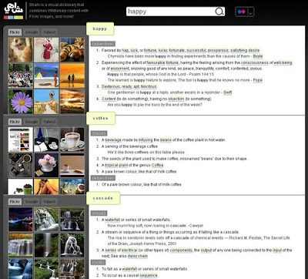Follow the 'well-being' link
This screenshot has height=279, width=308.
[283, 62]
